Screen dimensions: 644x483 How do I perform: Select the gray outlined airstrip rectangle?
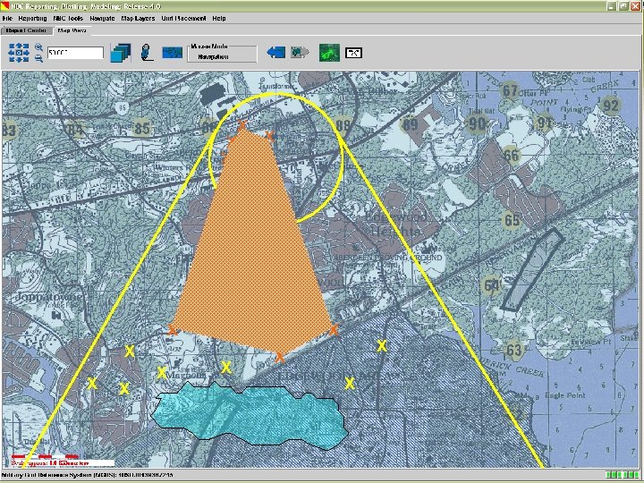click(532, 269)
